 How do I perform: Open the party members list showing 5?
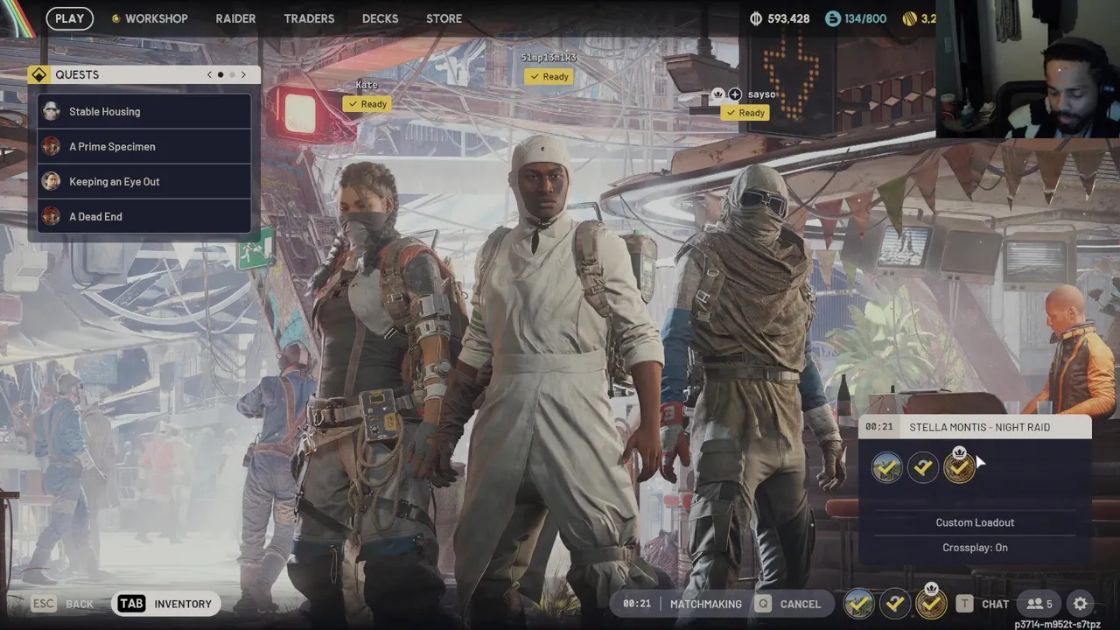(1039, 604)
